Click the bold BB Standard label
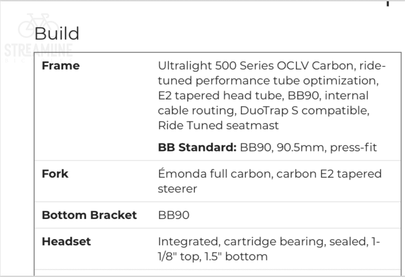This screenshot has width=405, height=277. [197, 147]
